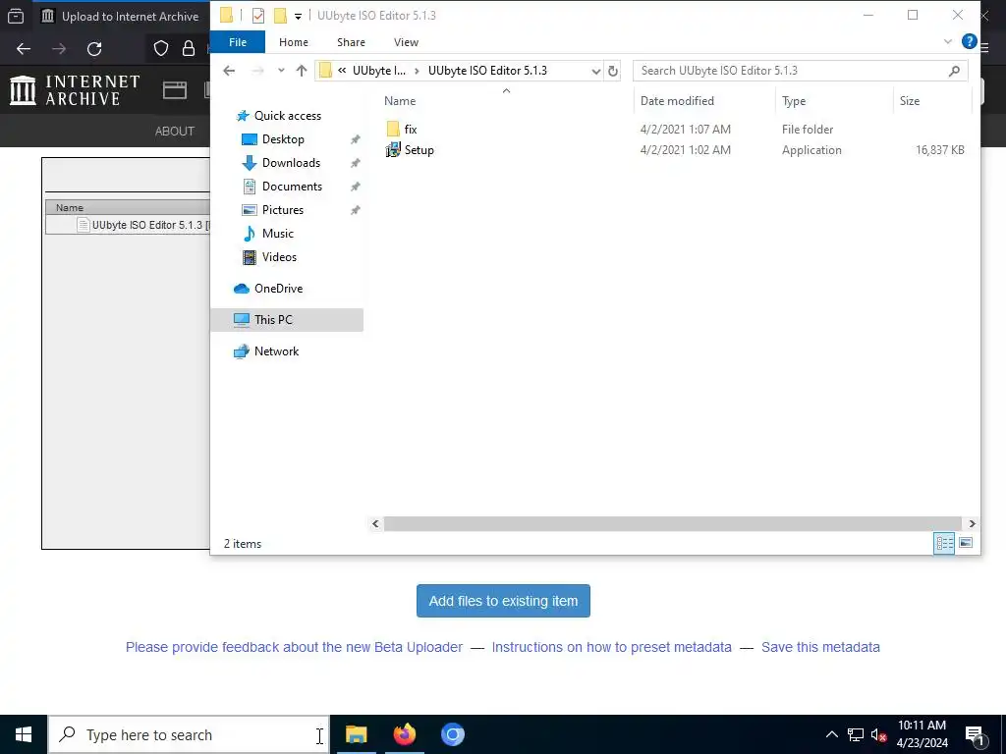Click the browser padlock site info icon
Image resolution: width=1006 pixels, height=754 pixels.
point(188,49)
